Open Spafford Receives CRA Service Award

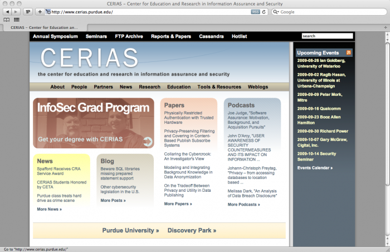(58, 171)
